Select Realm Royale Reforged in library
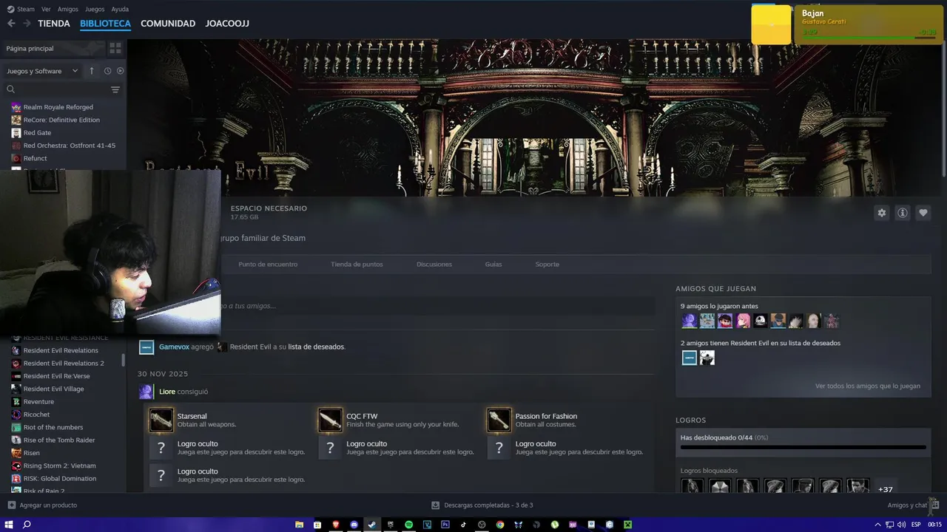Screen dimensions: 947x532 tap(58, 107)
